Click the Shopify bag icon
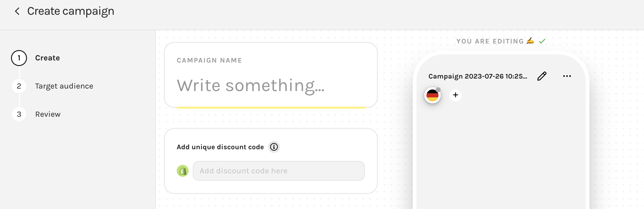644x209 pixels. [183, 171]
